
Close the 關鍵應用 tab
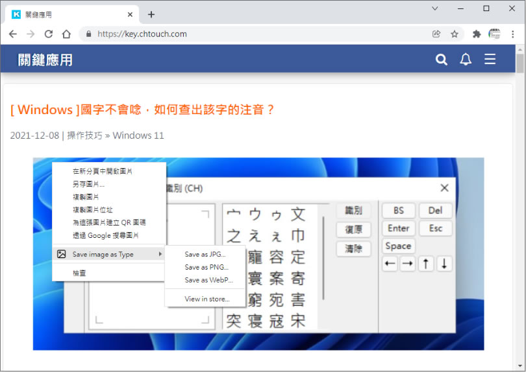coord(130,14)
